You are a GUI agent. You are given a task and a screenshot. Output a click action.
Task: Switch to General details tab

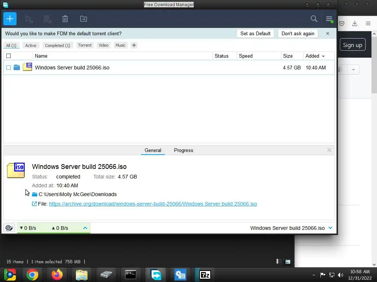(153, 150)
